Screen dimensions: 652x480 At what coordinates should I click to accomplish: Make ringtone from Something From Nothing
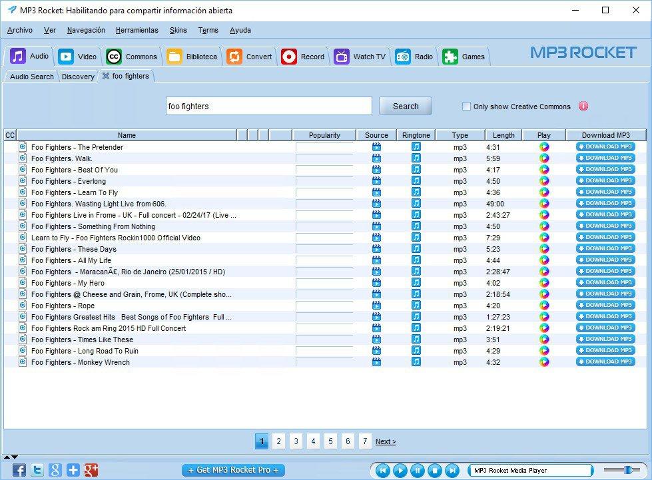click(x=416, y=226)
